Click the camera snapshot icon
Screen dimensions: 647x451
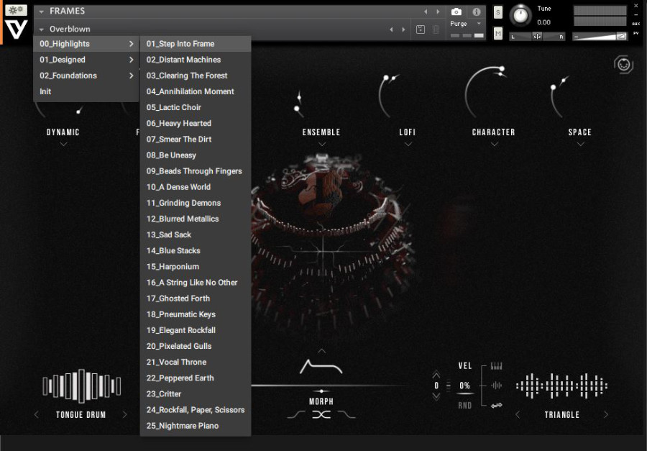point(456,12)
